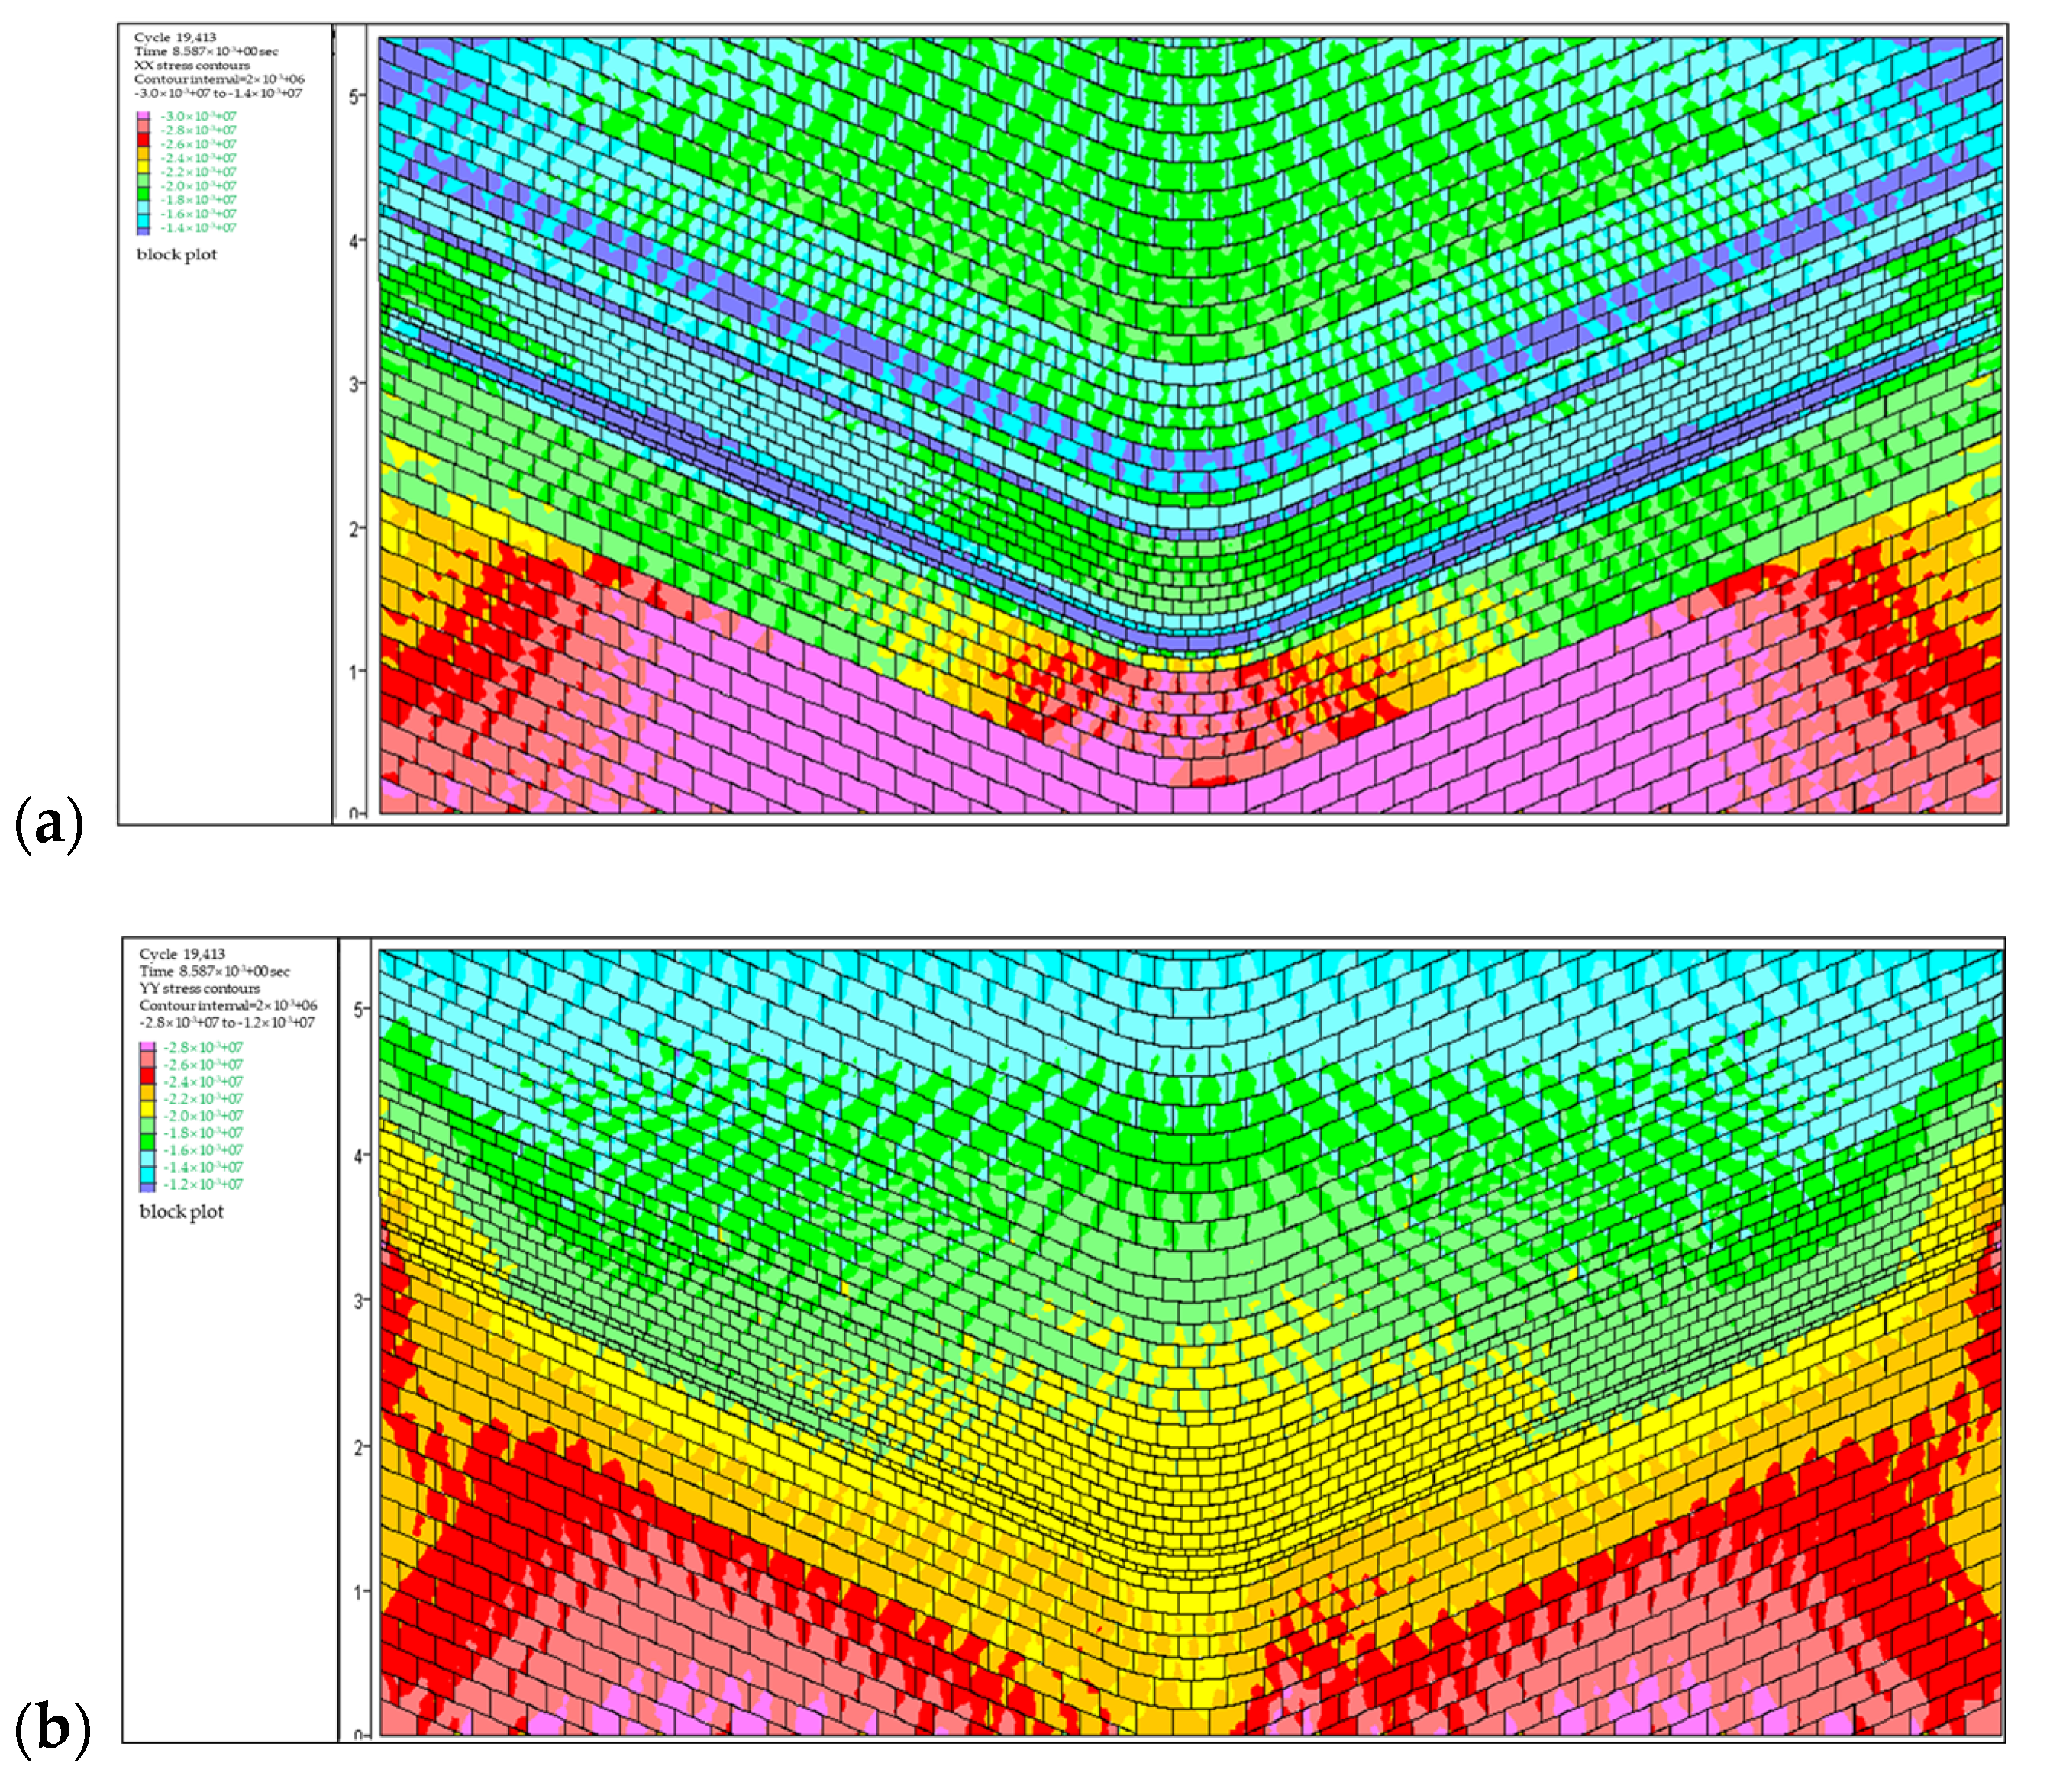Click axis tick label 3 on YY plot
Image resolution: width=2050 pixels, height=1792 pixels.
(358, 1300)
